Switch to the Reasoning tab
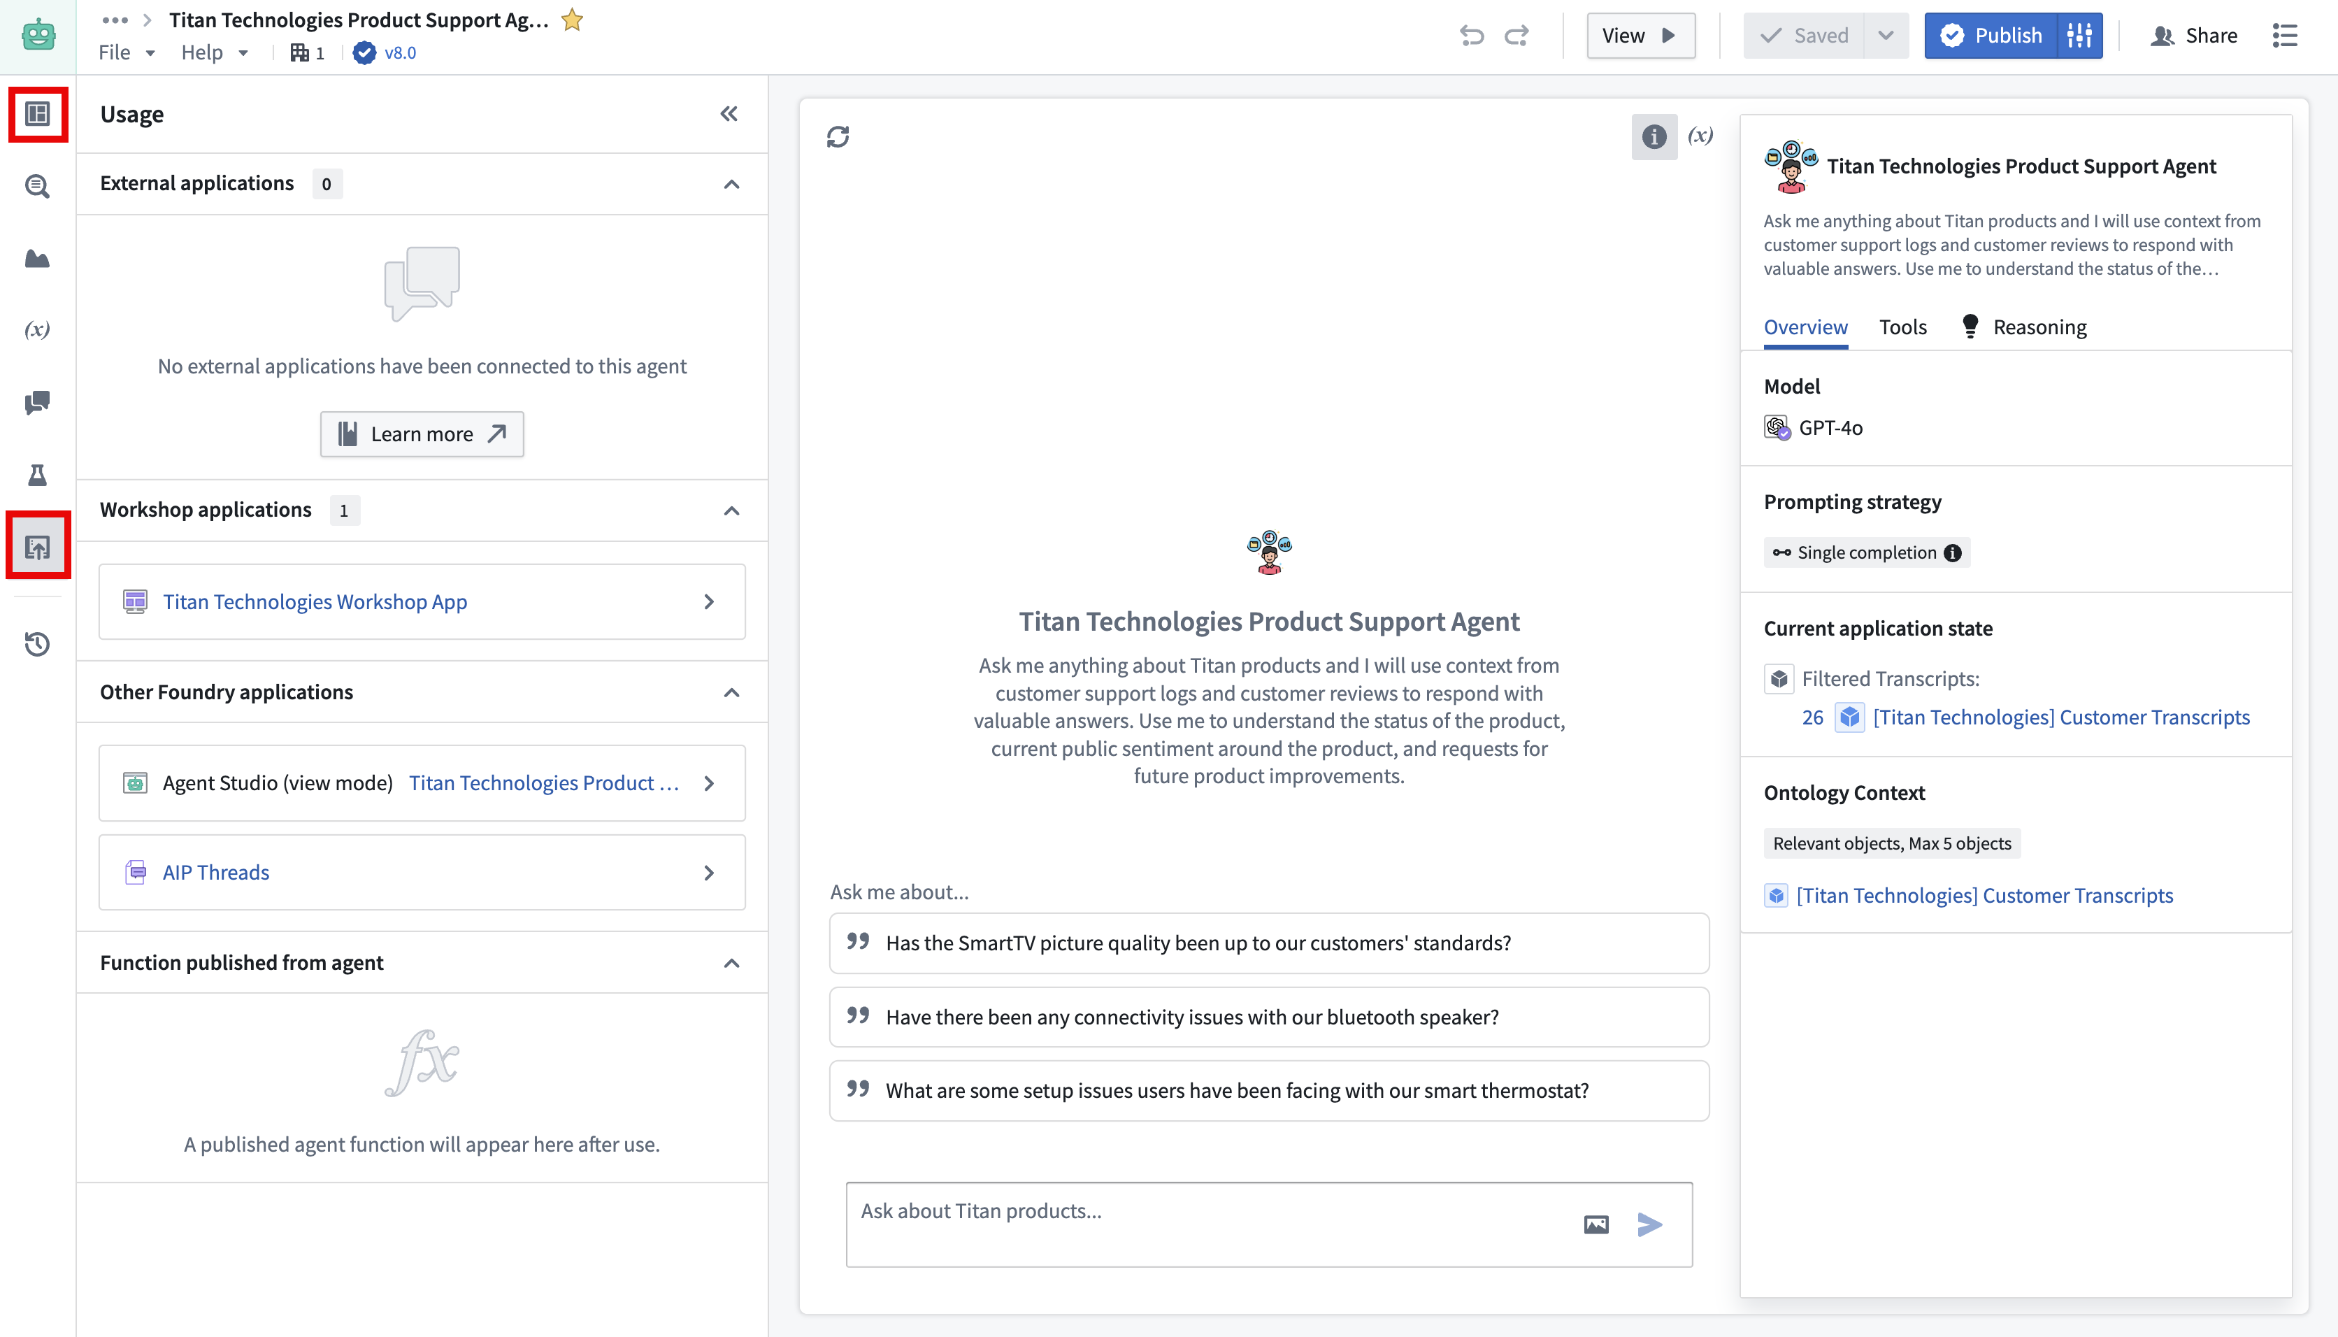The image size is (2338, 1337). pos(2039,326)
